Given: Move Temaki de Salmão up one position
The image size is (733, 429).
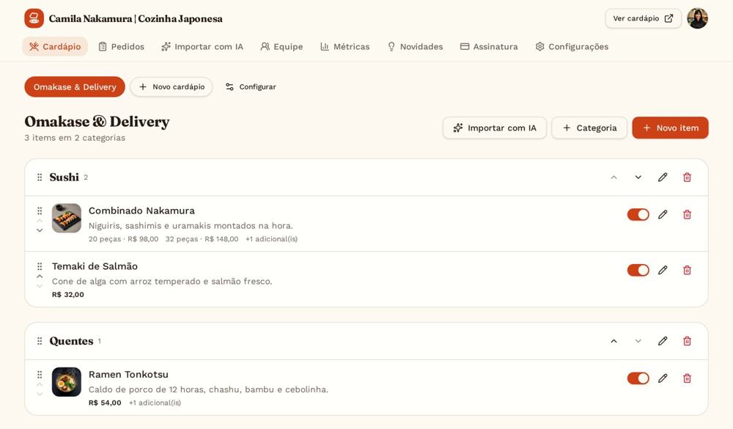Looking at the screenshot, I should pyautogui.click(x=40, y=276).
